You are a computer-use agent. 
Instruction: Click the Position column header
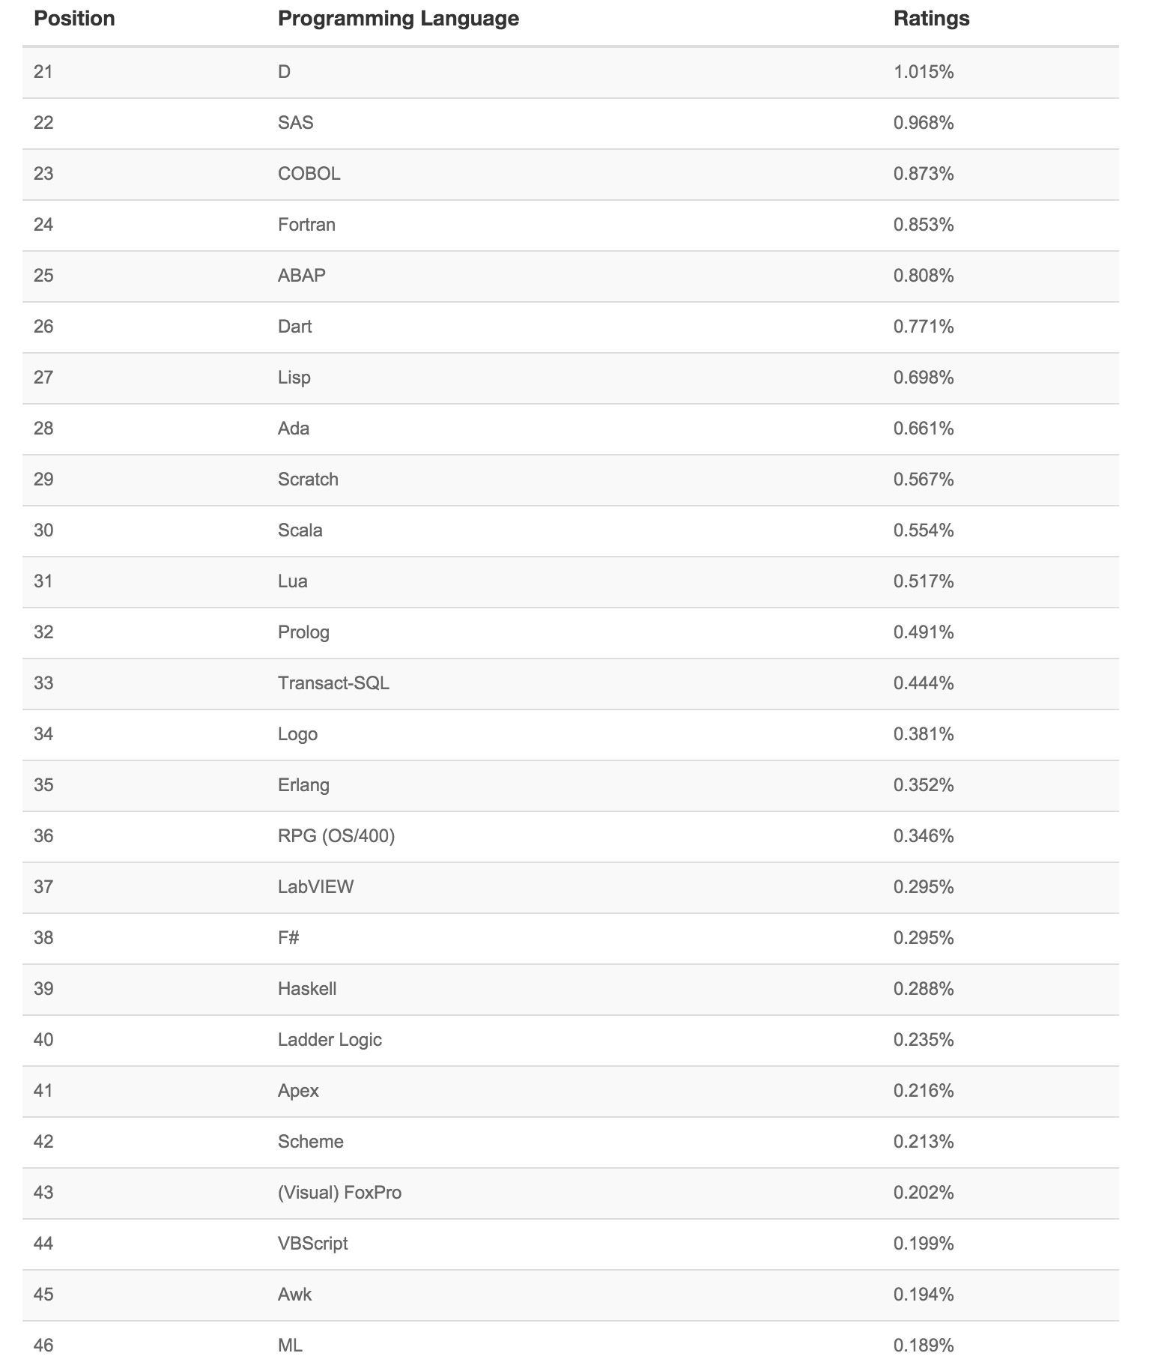tap(74, 19)
